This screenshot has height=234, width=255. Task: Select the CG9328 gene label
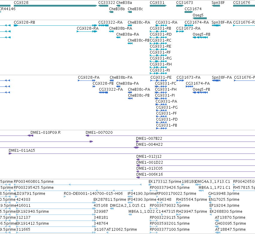coord(21,3)
